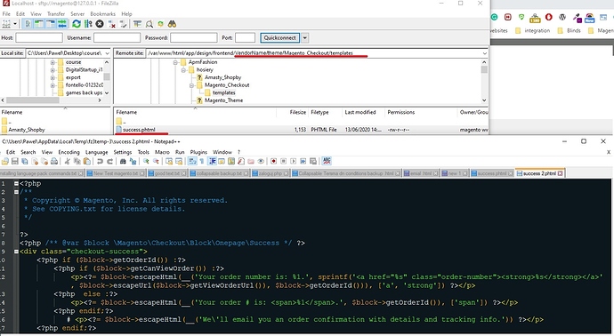The image size is (614, 336).
Task: Toggle show all characters in Notepad++
Action: click(x=202, y=161)
